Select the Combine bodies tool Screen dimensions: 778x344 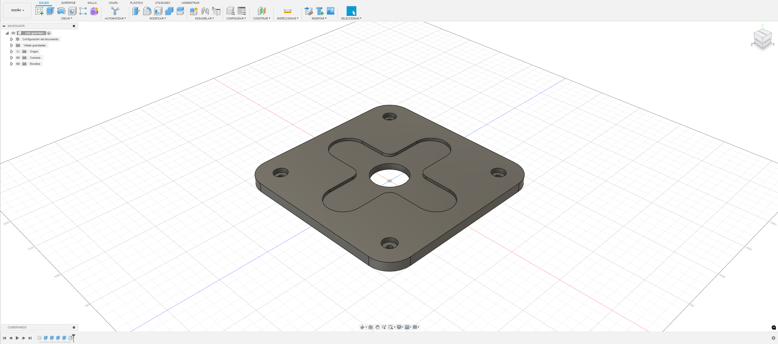[x=169, y=11]
